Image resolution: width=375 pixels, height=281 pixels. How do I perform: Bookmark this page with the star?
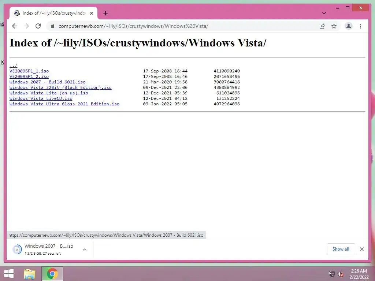tap(334, 26)
